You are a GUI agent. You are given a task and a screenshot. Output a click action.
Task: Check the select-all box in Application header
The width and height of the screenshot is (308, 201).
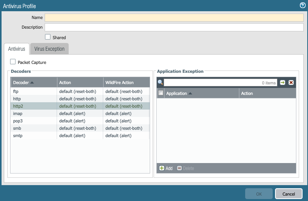[161, 93]
